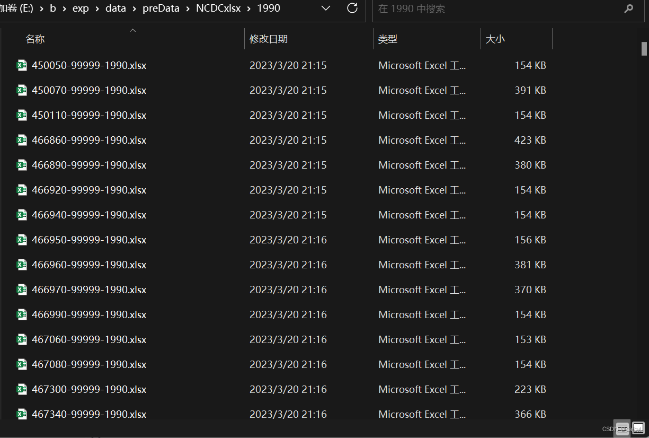The height and width of the screenshot is (438, 649).
Task: Navigate to the 'exp' folder breadcrumb
Action: click(81, 8)
